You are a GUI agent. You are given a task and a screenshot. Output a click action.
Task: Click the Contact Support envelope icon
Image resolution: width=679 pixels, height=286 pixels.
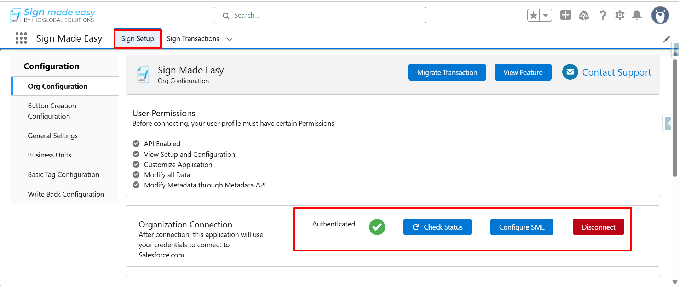[x=570, y=72]
